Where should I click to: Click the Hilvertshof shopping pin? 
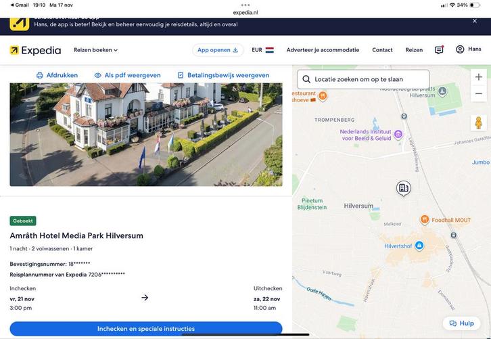coord(419,246)
